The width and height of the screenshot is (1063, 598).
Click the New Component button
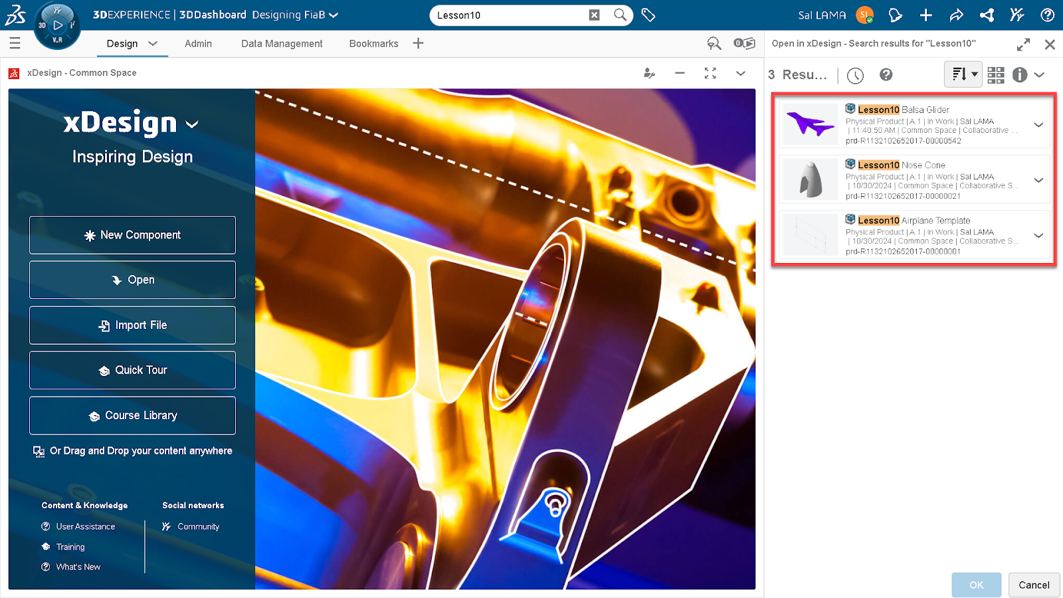pyautogui.click(x=132, y=235)
